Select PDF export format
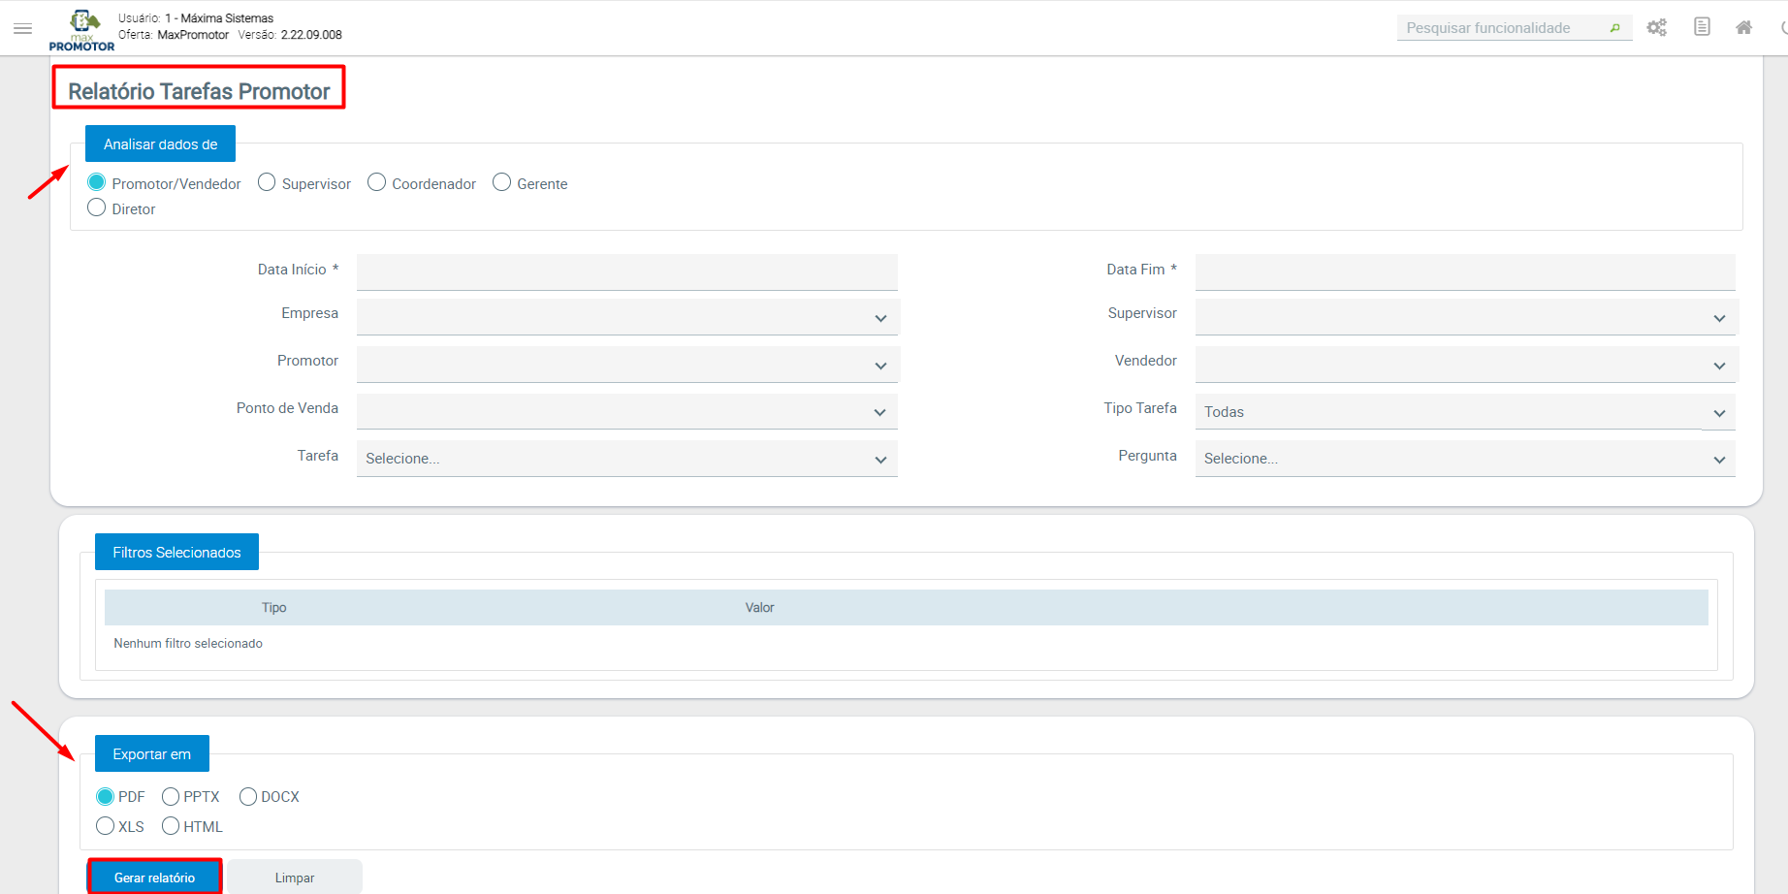This screenshot has width=1788, height=894. click(x=106, y=796)
